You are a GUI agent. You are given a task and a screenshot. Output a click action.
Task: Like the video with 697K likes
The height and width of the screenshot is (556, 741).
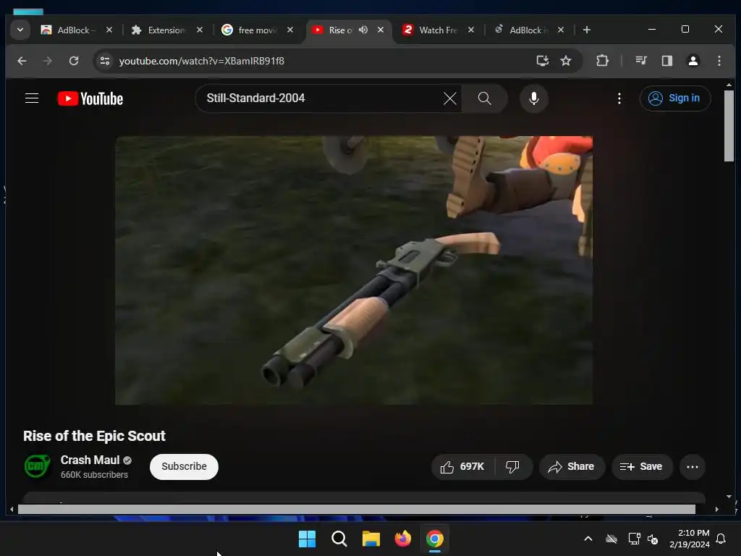(462, 467)
